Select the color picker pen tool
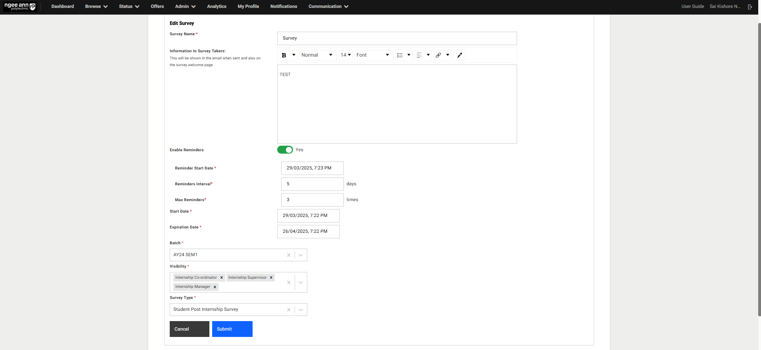Image resolution: width=761 pixels, height=350 pixels. (460, 55)
